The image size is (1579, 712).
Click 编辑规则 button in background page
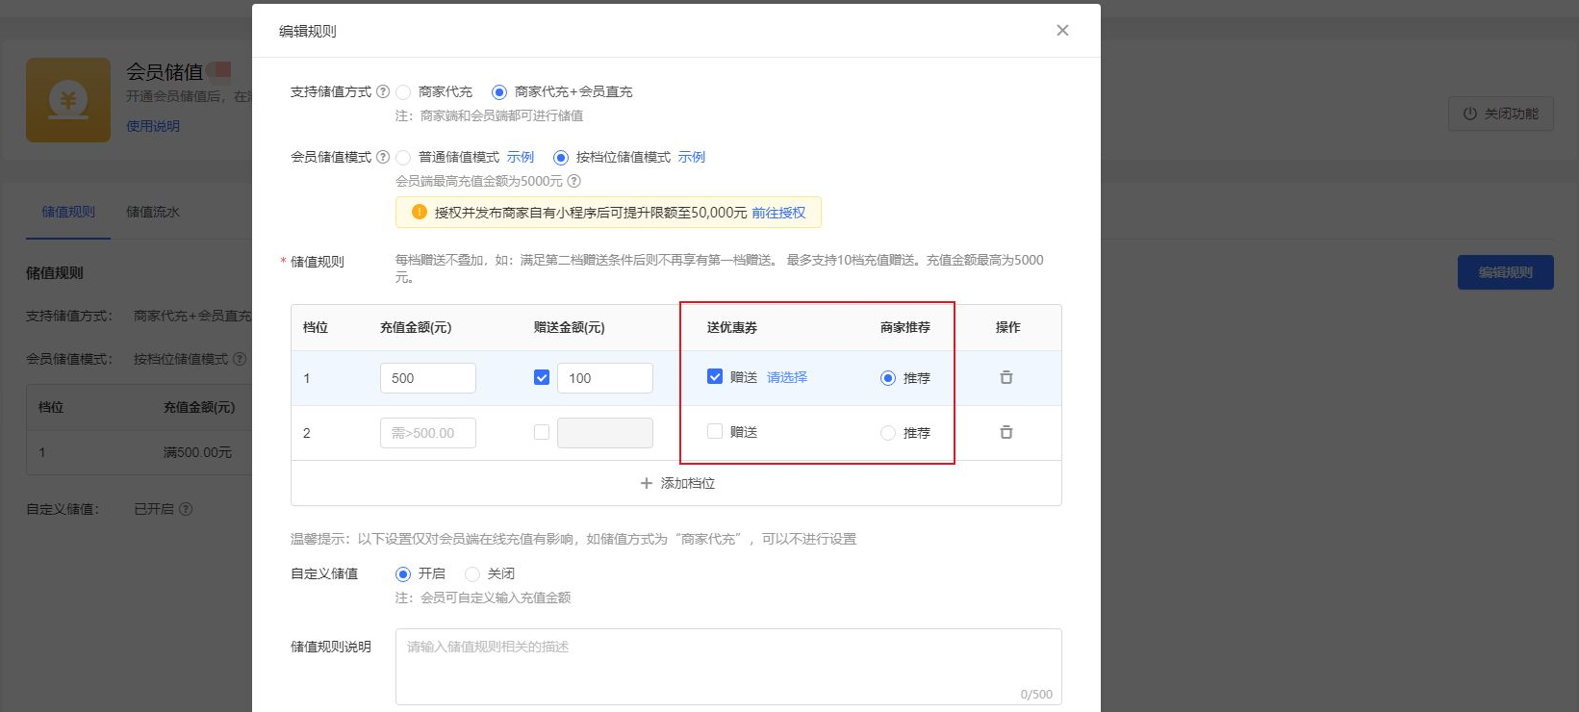coord(1506,272)
